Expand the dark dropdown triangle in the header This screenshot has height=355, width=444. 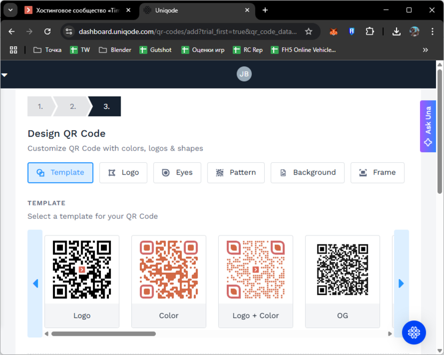pos(4,75)
